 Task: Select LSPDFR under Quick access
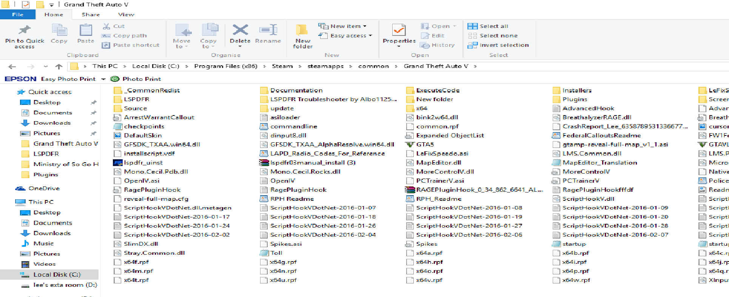(x=46, y=154)
